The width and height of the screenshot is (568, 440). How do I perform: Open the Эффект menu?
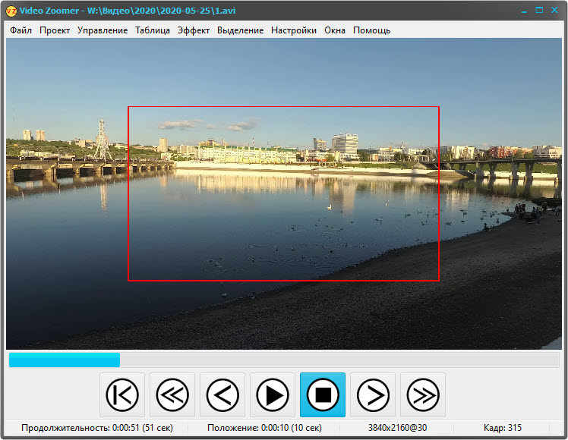click(194, 30)
